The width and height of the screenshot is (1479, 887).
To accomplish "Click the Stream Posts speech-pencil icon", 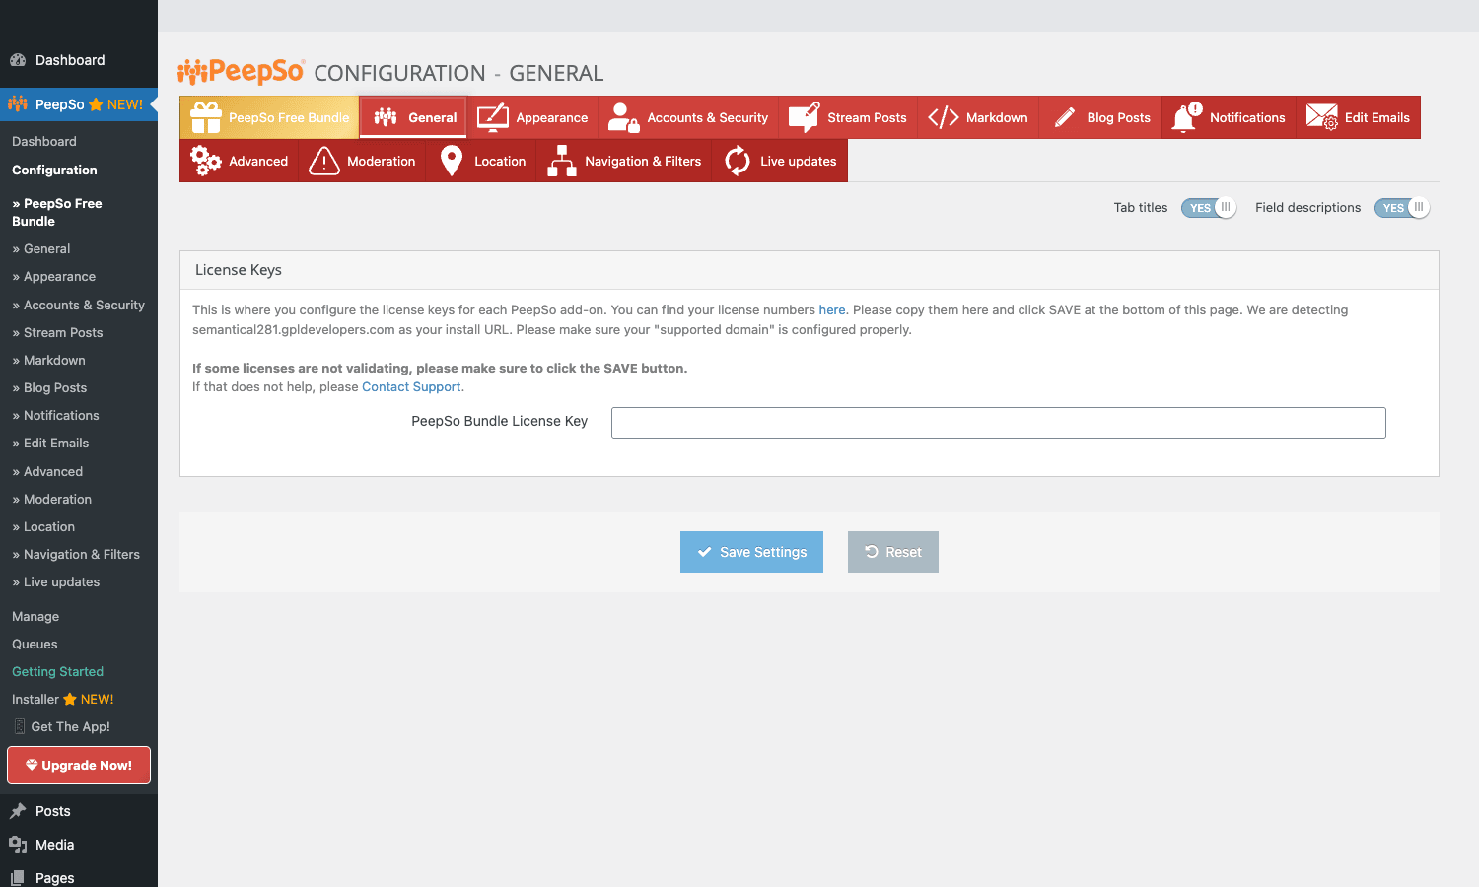I will click(x=804, y=117).
